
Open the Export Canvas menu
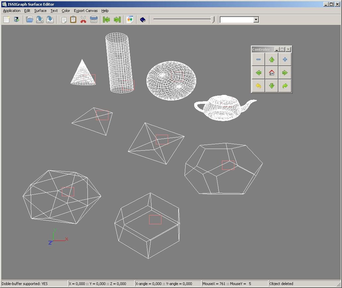click(x=85, y=11)
